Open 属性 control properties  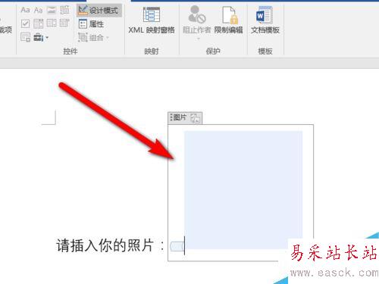[91, 24]
